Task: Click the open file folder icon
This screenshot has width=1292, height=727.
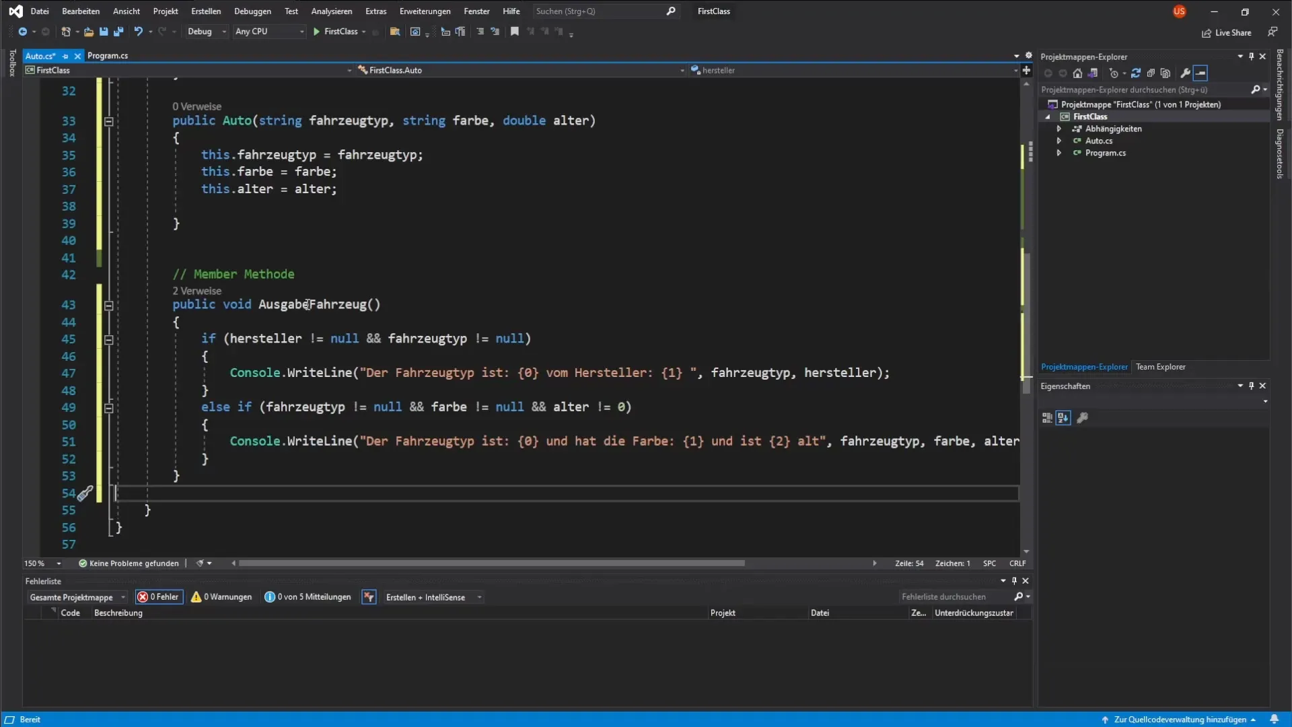Action: pyautogui.click(x=88, y=32)
